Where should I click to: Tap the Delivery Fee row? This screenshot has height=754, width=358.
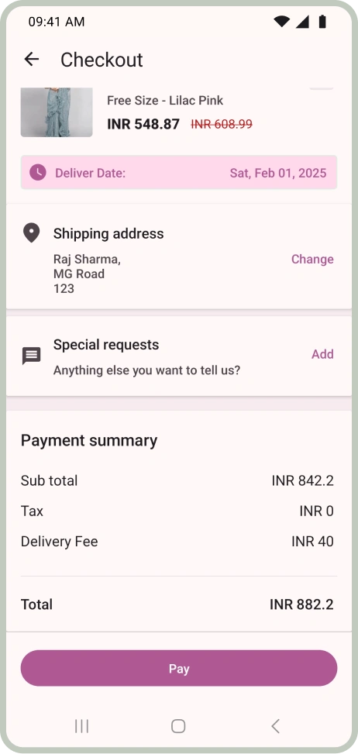tap(179, 542)
